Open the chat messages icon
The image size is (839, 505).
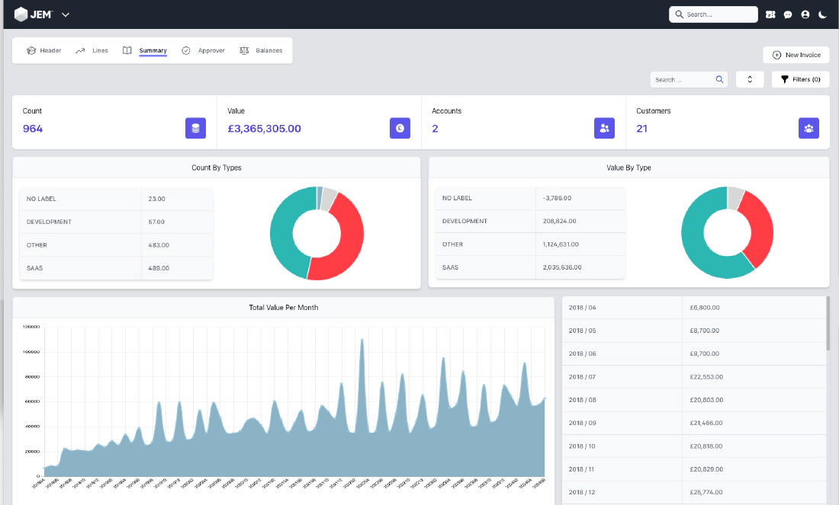click(788, 14)
